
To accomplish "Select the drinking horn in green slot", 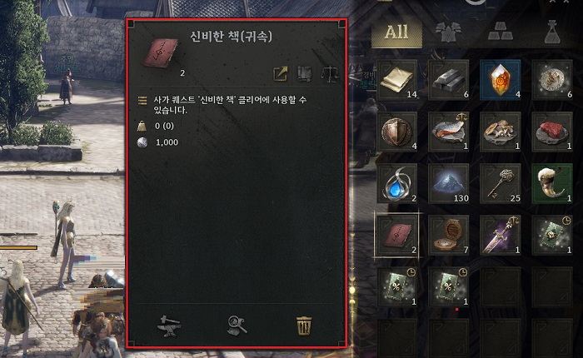I will tap(552, 184).
